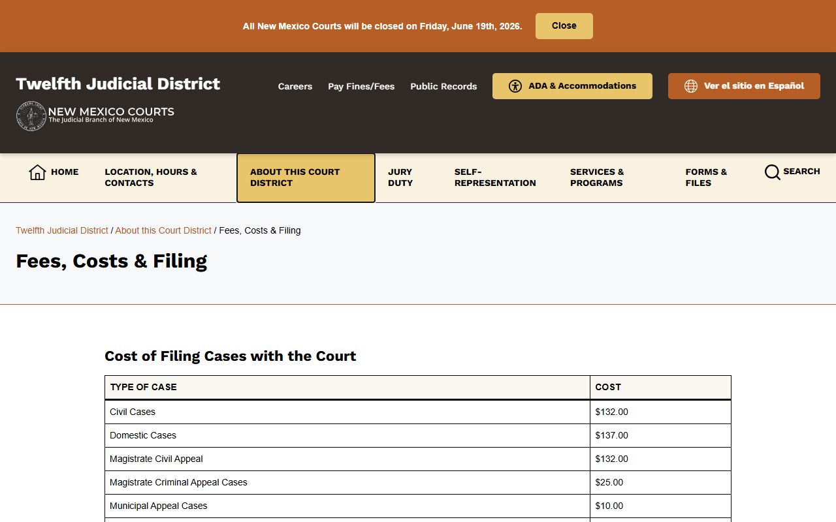Open the Careers link
This screenshot has height=522, width=836.
295,86
